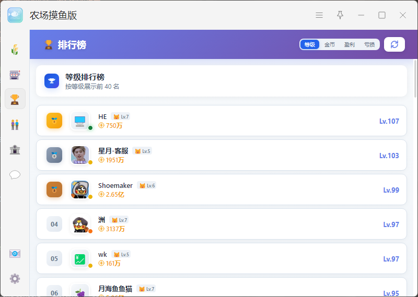Open the chat bubble sidebar icon
Viewport: 418px width, 297px height.
pos(15,175)
